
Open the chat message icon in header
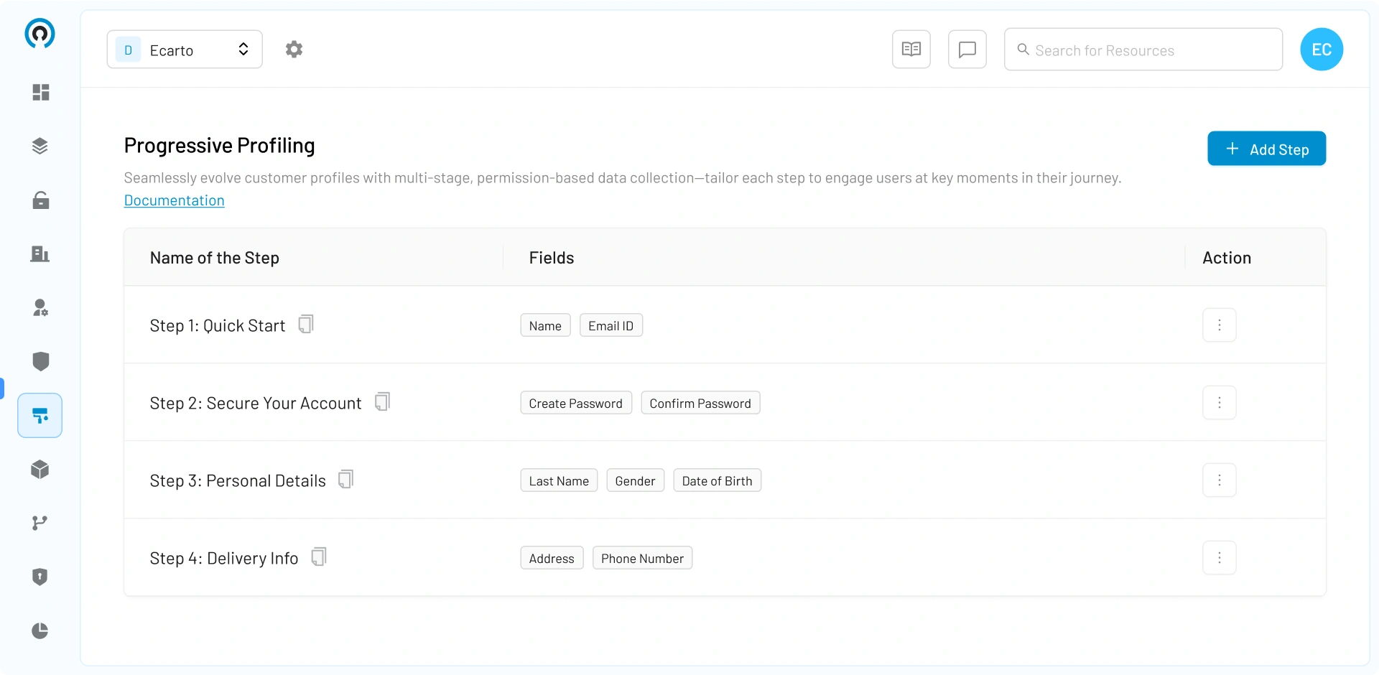(967, 50)
